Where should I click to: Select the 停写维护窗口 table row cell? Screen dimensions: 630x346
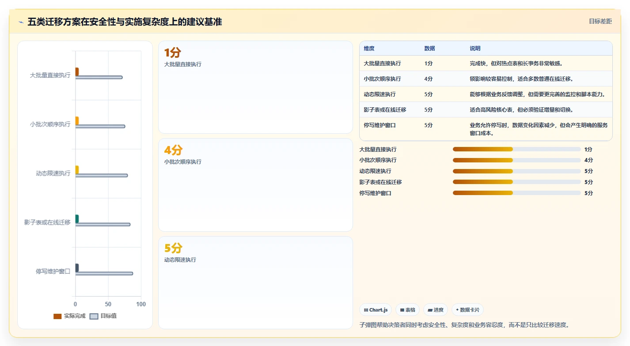(x=380, y=125)
